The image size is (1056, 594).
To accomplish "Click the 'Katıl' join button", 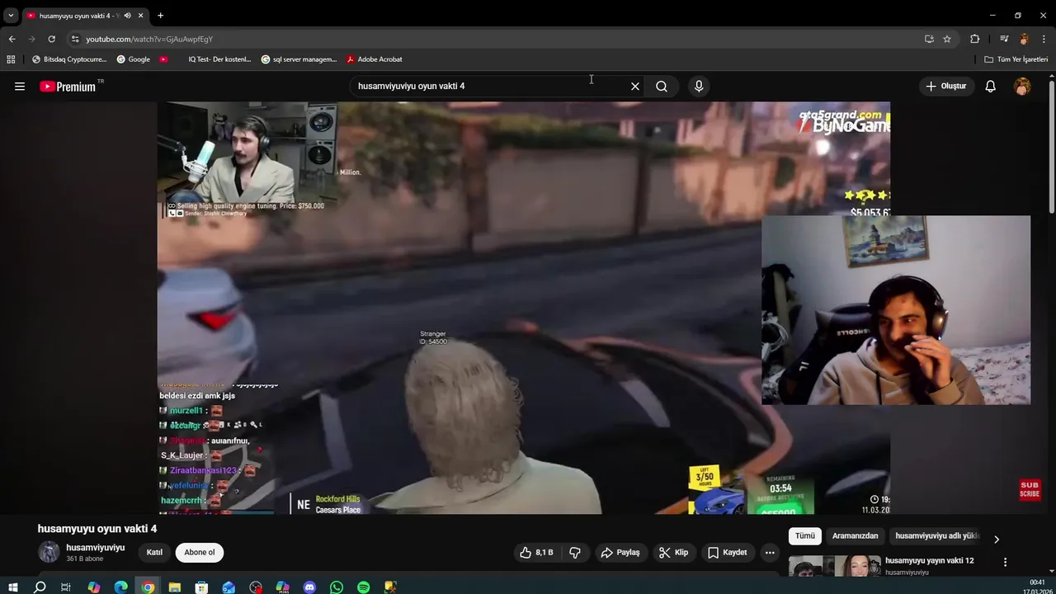I will click(x=154, y=553).
